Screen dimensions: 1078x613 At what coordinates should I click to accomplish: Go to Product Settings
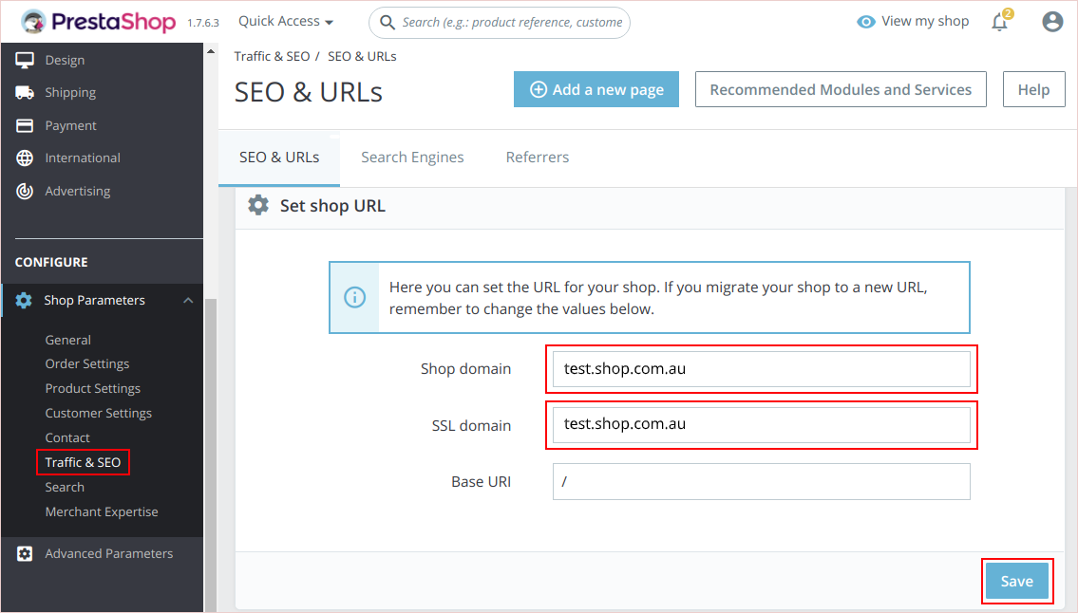click(93, 389)
